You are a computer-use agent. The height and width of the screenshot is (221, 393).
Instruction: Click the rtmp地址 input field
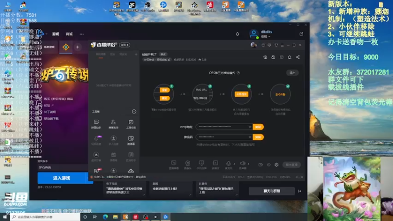pyautogui.click(x=224, y=127)
